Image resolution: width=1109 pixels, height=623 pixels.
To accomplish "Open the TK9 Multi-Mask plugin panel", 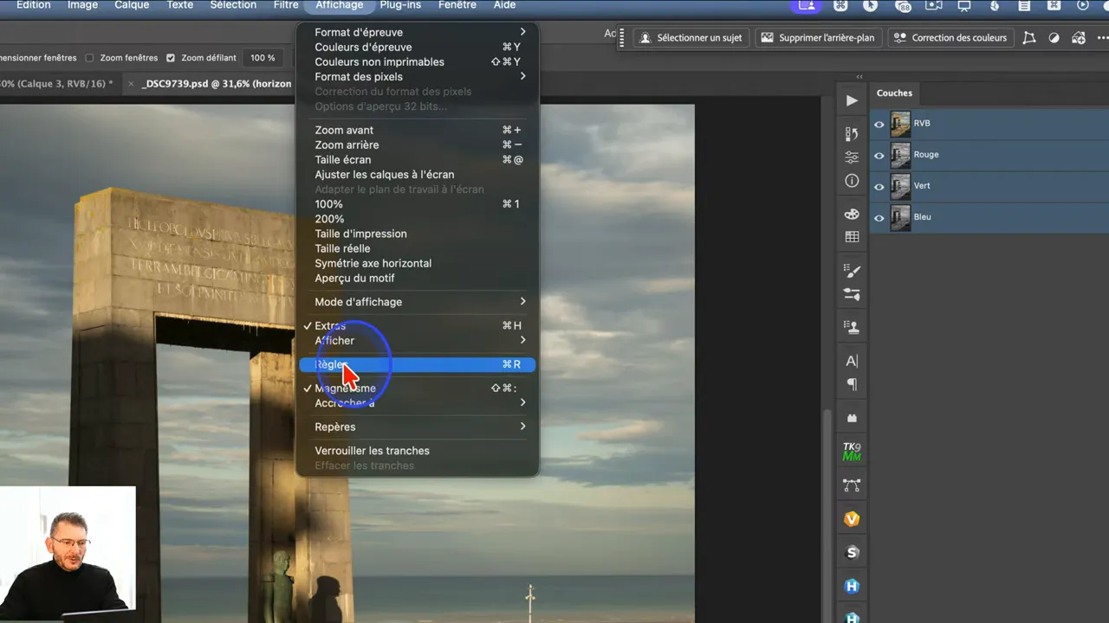I will [x=852, y=452].
